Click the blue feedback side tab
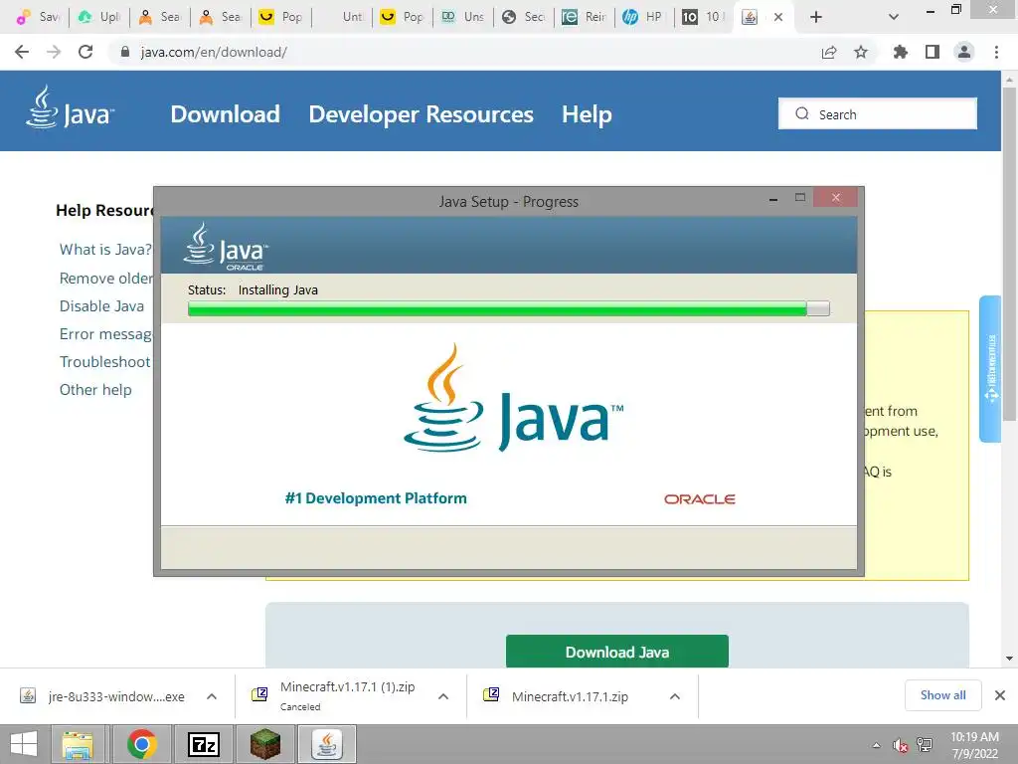The image size is (1018, 764). (x=991, y=368)
